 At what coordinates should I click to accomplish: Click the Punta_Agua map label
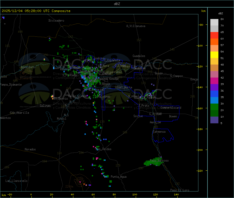(x=119, y=177)
